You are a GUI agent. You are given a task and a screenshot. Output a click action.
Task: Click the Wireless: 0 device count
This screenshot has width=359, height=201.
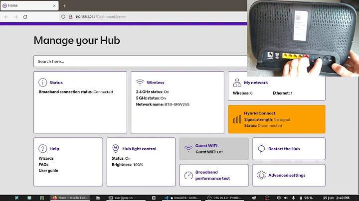pyautogui.click(x=243, y=93)
